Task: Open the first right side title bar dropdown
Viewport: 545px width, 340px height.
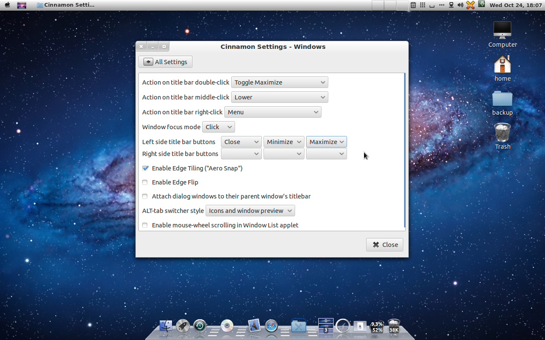Action: [x=241, y=154]
